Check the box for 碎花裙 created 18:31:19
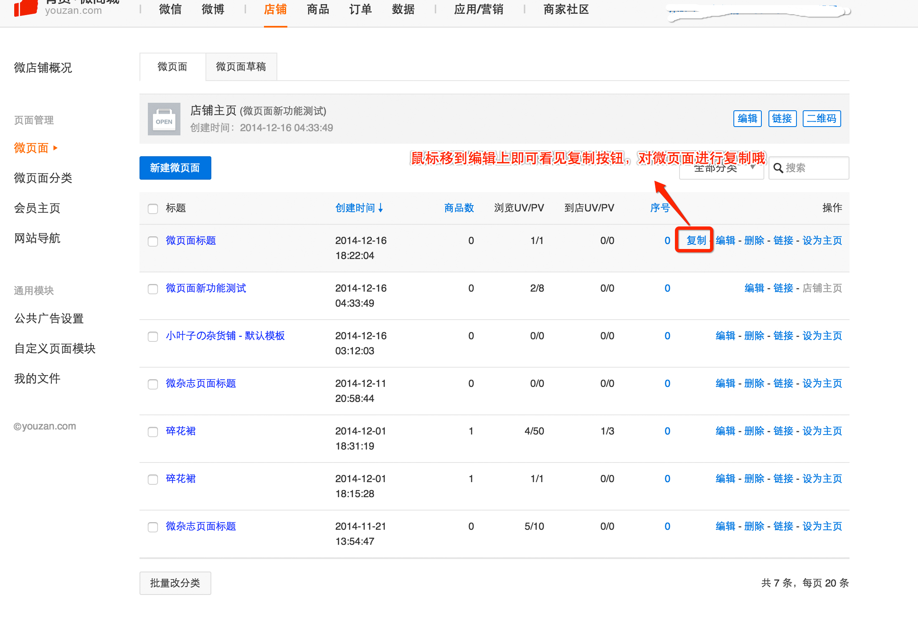Viewport: 918px width, 620px height. point(153,432)
